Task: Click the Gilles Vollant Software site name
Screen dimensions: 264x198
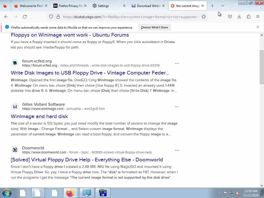Action: 43,104
